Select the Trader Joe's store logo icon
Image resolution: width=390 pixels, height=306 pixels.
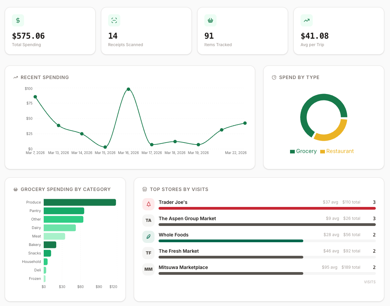pyautogui.click(x=148, y=204)
